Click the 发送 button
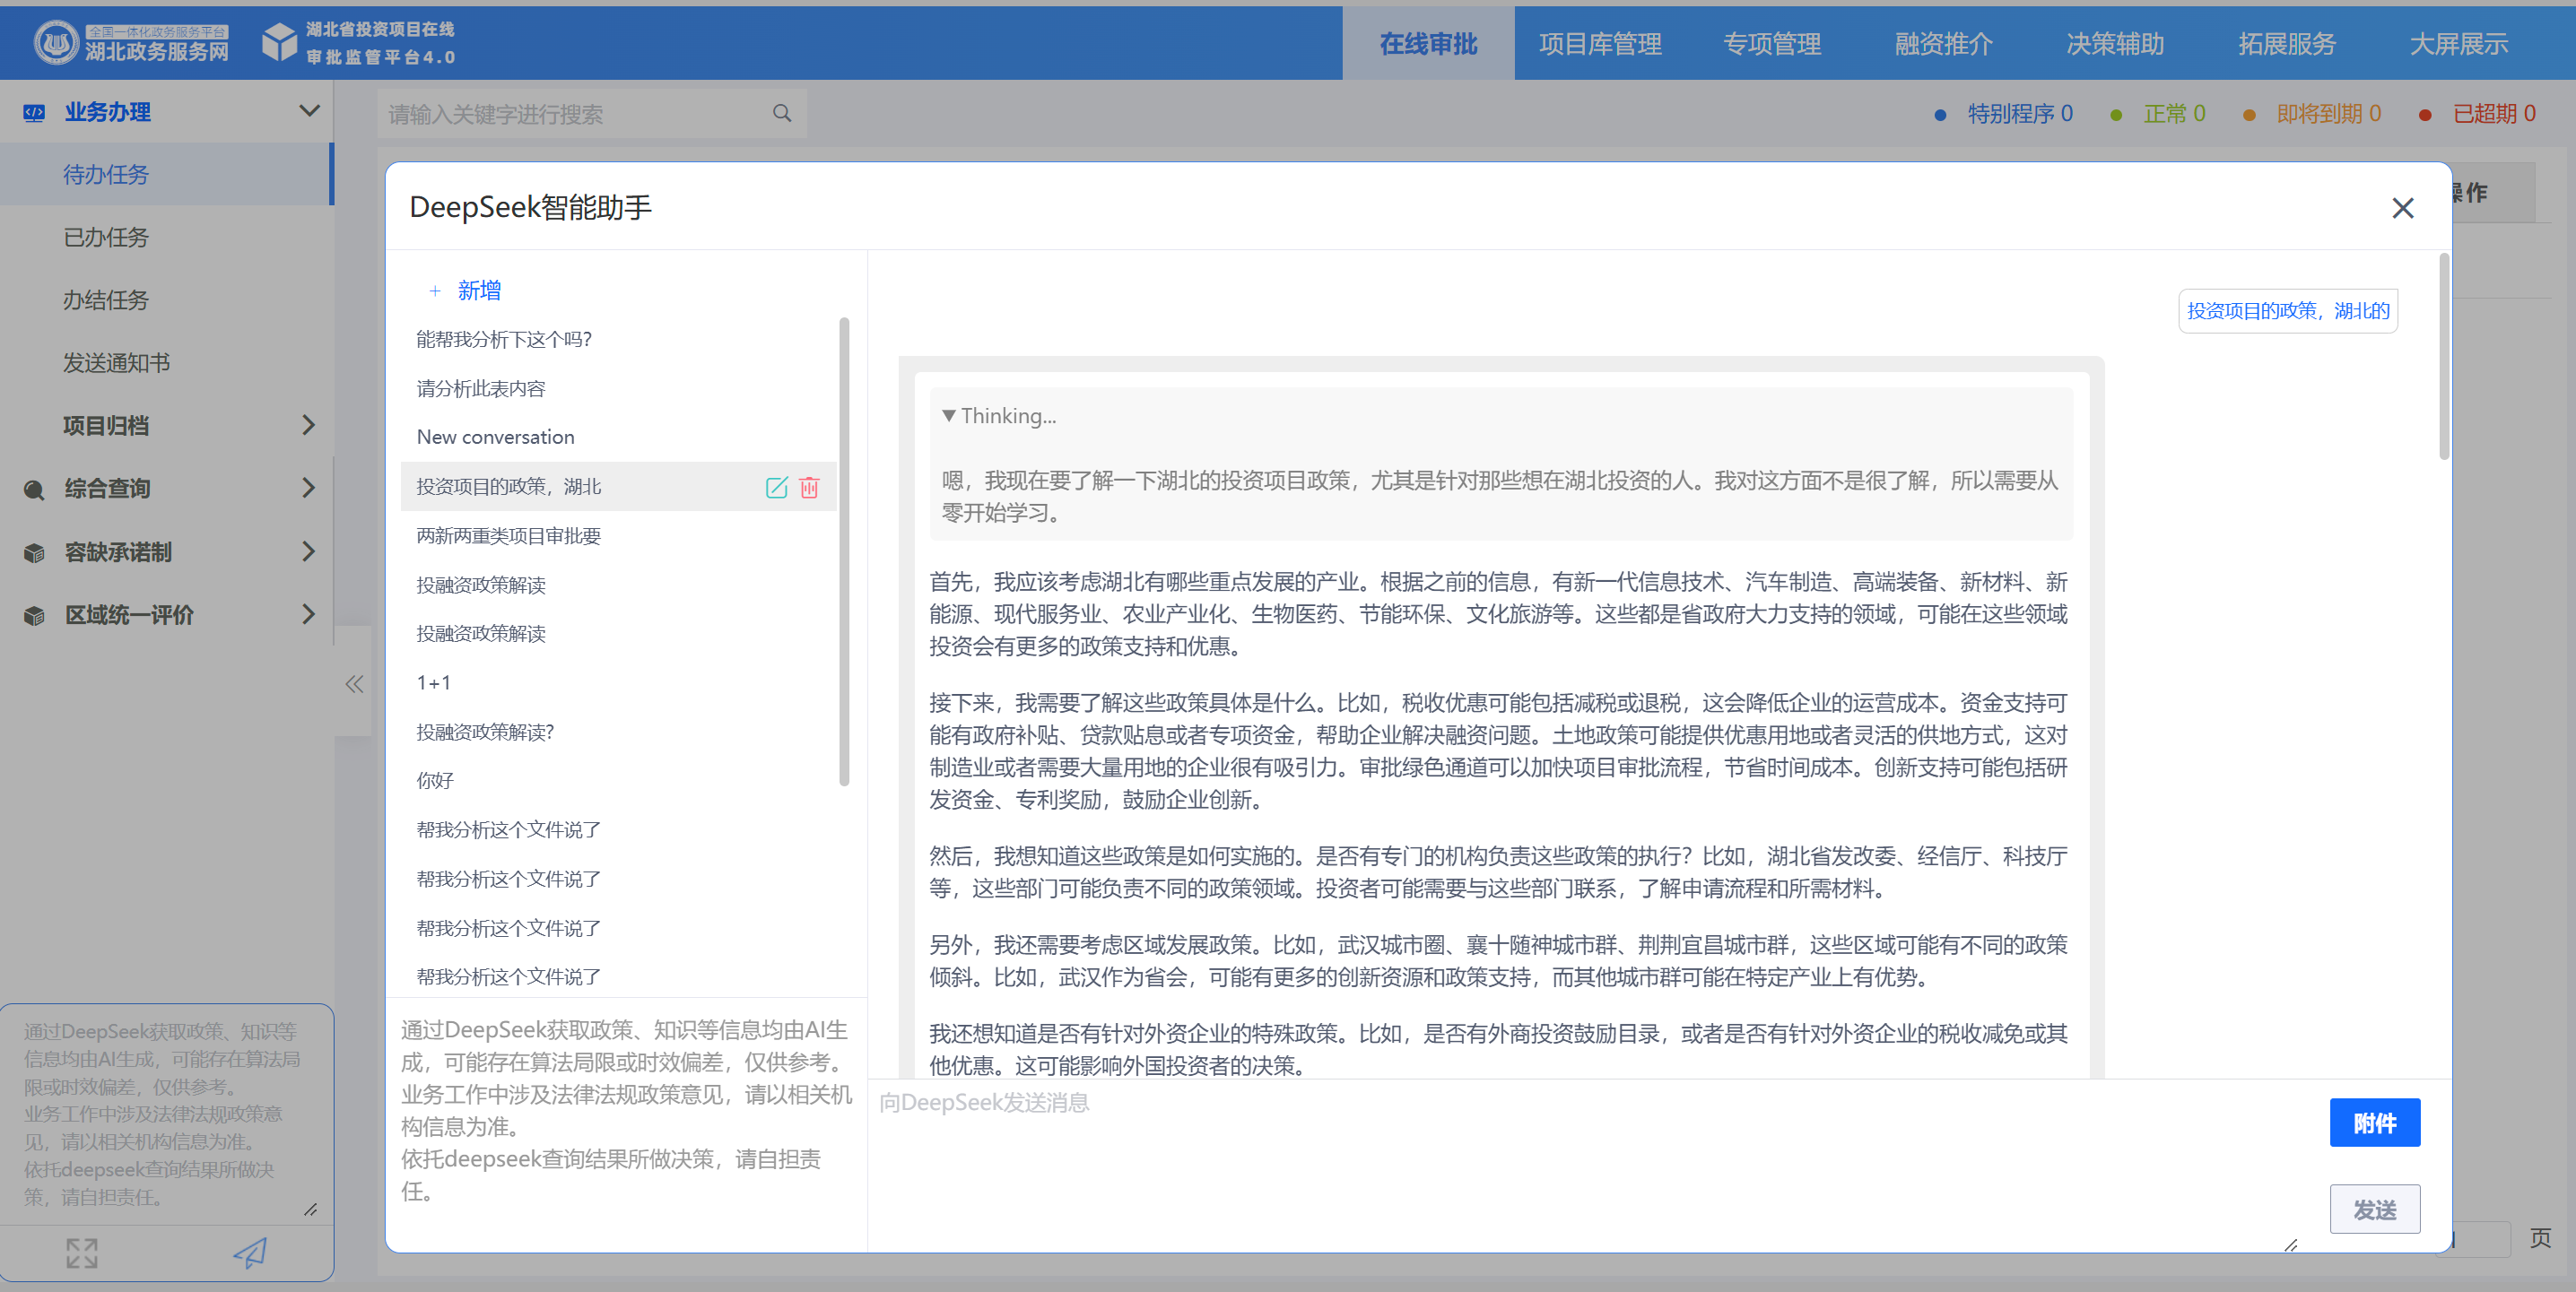This screenshot has width=2576, height=1292. point(2374,1209)
